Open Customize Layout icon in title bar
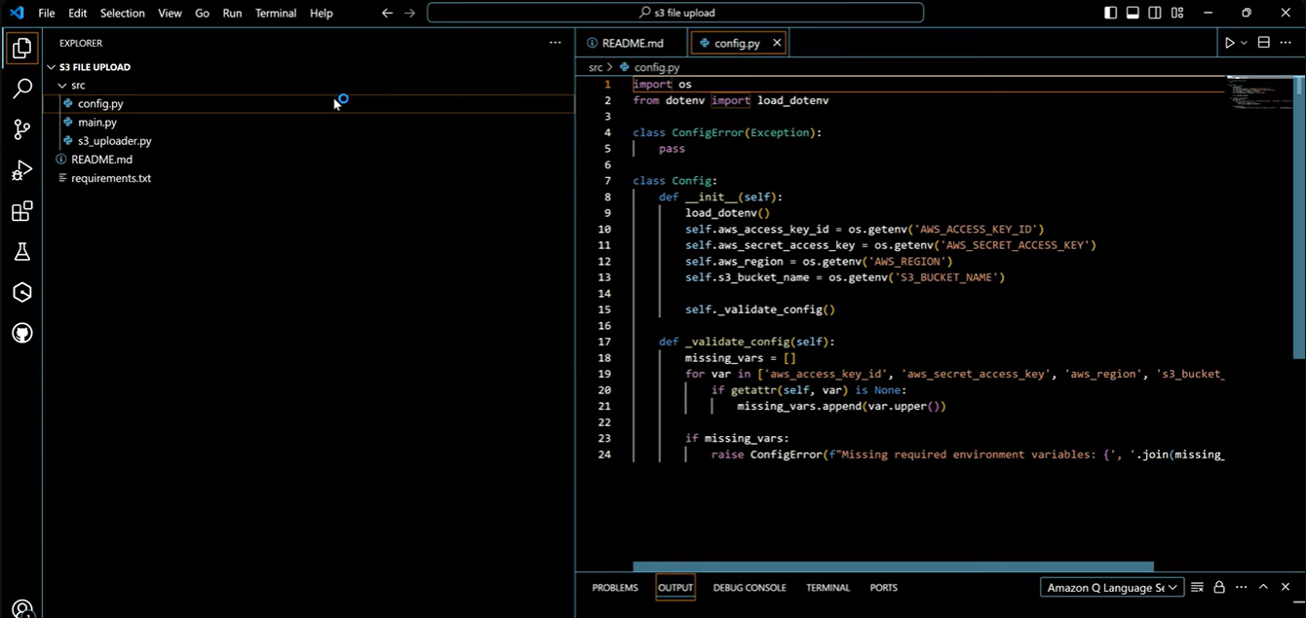This screenshot has width=1306, height=618. [x=1177, y=13]
